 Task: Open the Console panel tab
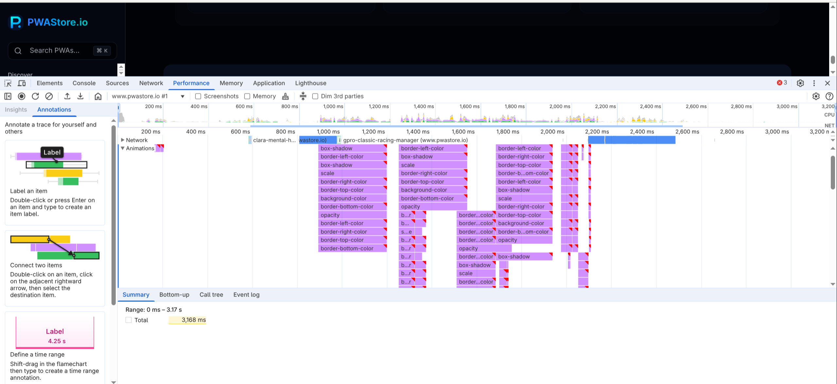[84, 83]
